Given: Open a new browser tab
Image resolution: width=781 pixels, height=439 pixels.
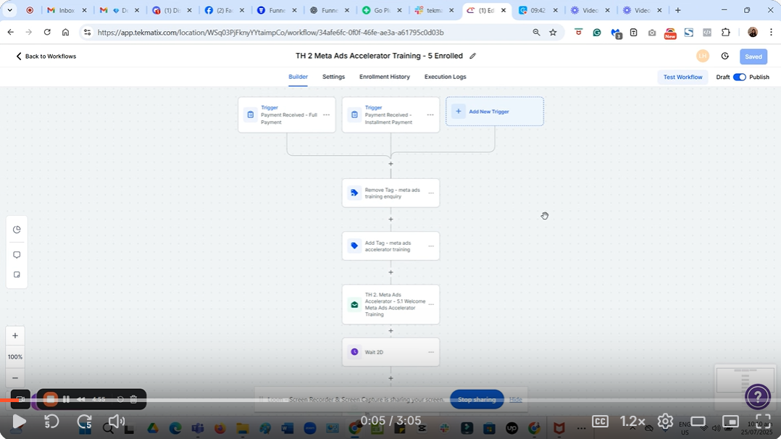Looking at the screenshot, I should [x=678, y=10].
